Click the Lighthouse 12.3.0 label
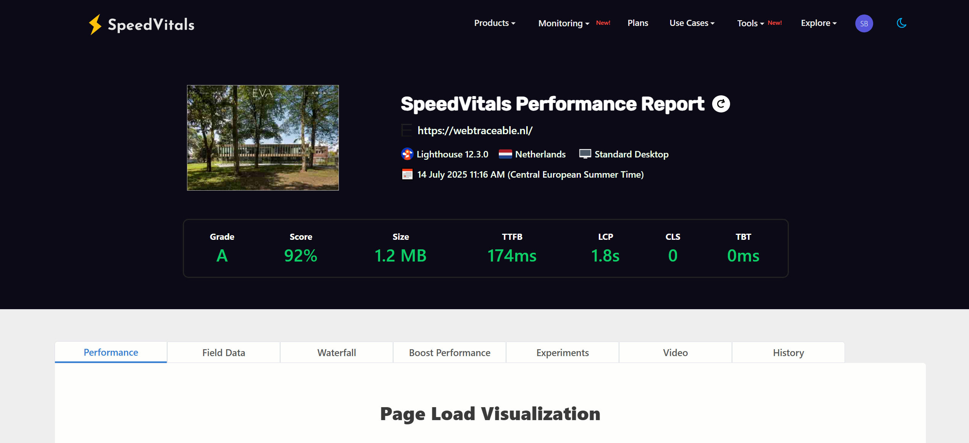Screen dimensions: 969x443 click(452, 154)
